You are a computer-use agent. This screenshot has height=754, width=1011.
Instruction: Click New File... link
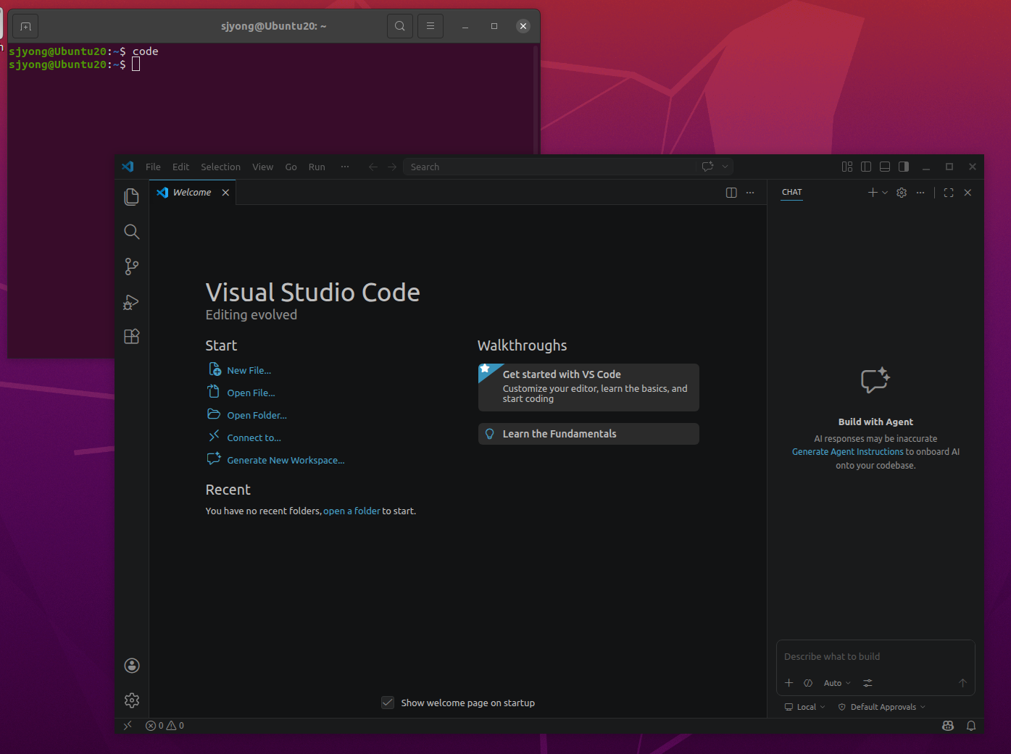click(249, 370)
